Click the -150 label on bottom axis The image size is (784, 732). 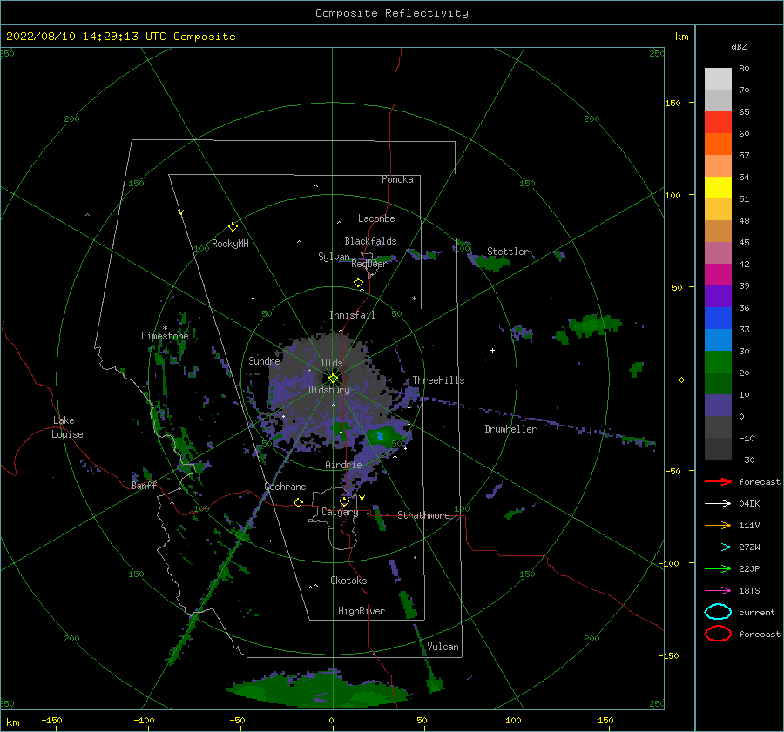coord(51,720)
